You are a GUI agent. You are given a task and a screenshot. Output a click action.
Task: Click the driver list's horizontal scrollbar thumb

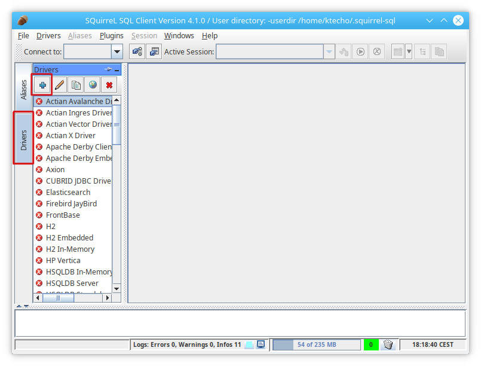pyautogui.click(x=58, y=298)
